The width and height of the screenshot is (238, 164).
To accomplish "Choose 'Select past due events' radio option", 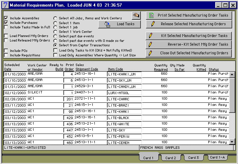I will point(55,36).
